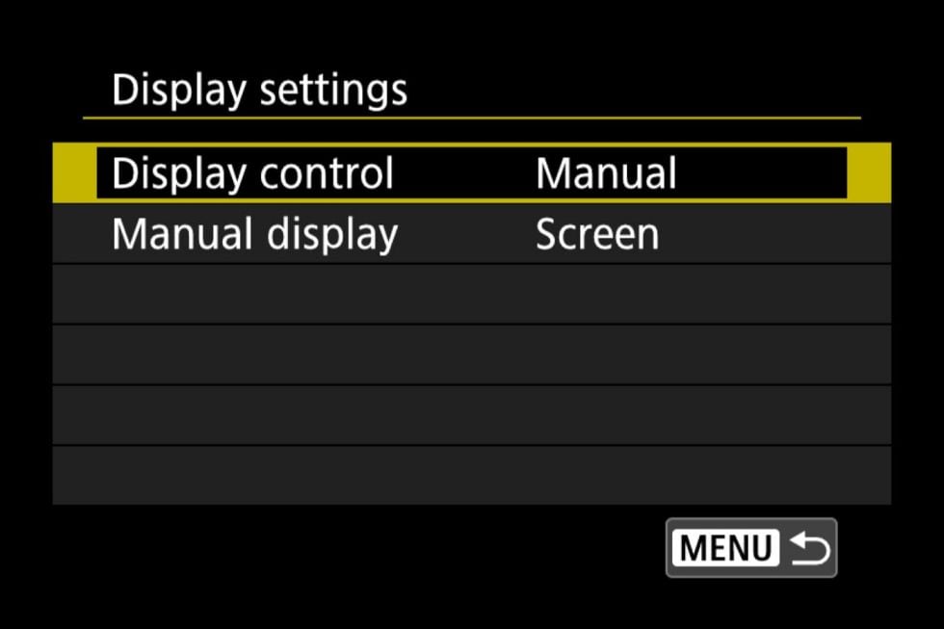Screen dimensions: 944x629
Task: Click the 'Display control' label text
Action: 252,173
